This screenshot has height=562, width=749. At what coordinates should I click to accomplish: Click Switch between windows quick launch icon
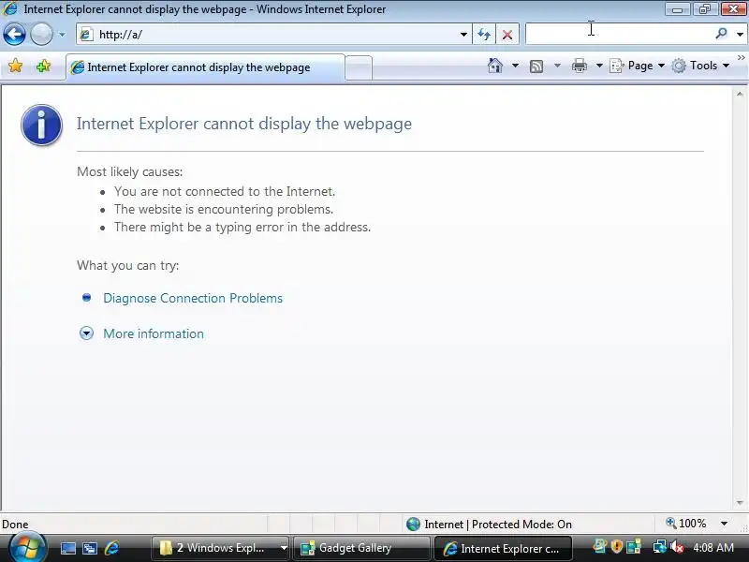click(x=89, y=548)
